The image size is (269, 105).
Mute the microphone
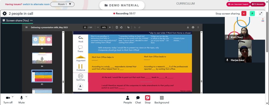(22, 100)
